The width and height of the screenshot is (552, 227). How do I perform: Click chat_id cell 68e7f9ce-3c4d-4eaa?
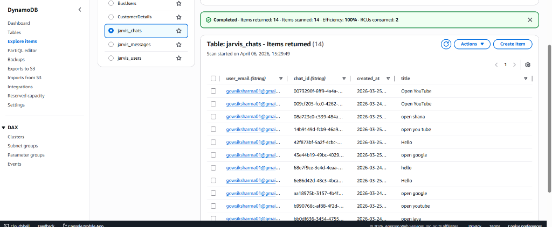(318, 168)
